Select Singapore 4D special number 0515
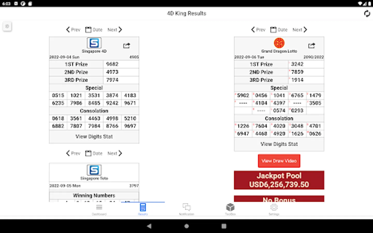The height and width of the screenshot is (233, 373). pos(58,96)
